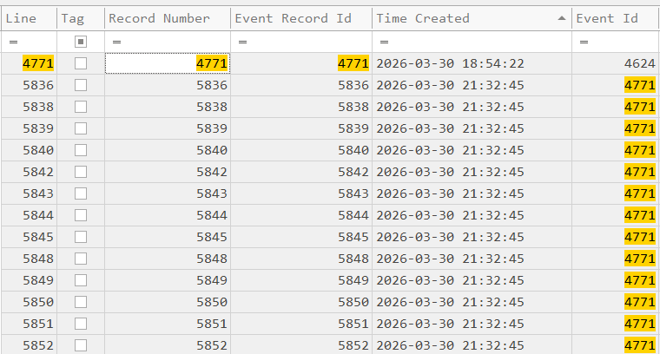Viewport: 660px width, 354px height.
Task: Tag the row with line 5839
Action: click(x=81, y=128)
